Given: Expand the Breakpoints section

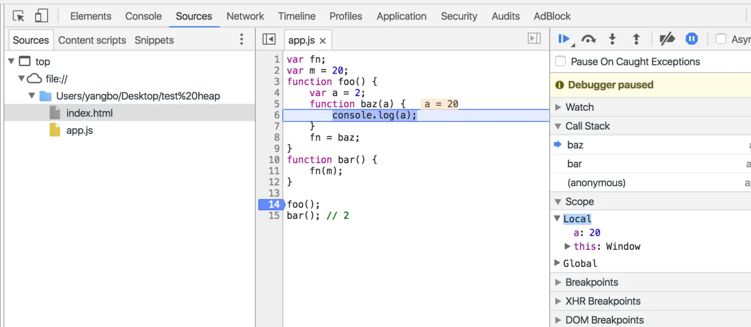Looking at the screenshot, I should (558, 282).
